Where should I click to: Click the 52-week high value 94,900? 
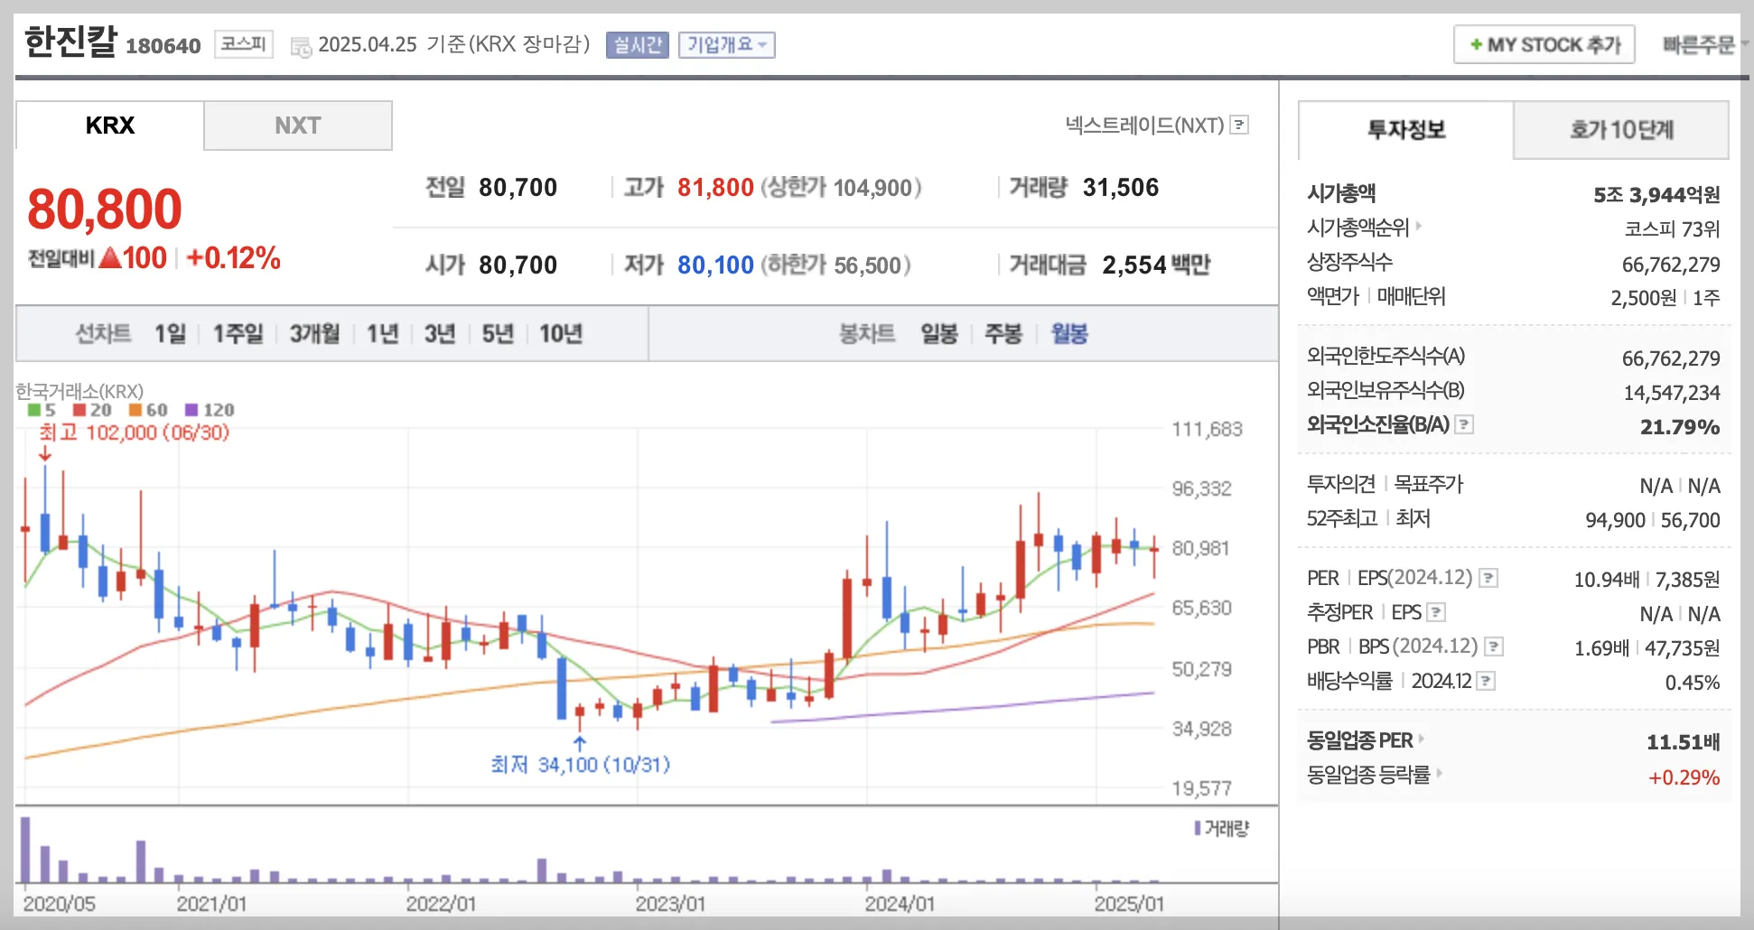pyautogui.click(x=1615, y=520)
